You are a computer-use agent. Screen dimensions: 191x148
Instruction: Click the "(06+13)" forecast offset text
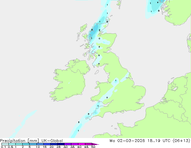[181, 141]
